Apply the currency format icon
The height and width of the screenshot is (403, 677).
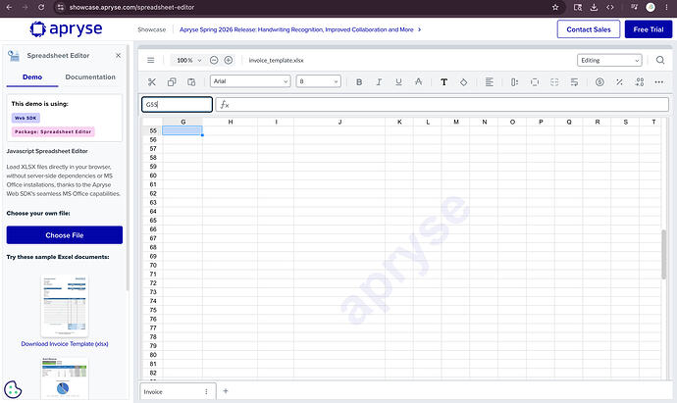599,82
